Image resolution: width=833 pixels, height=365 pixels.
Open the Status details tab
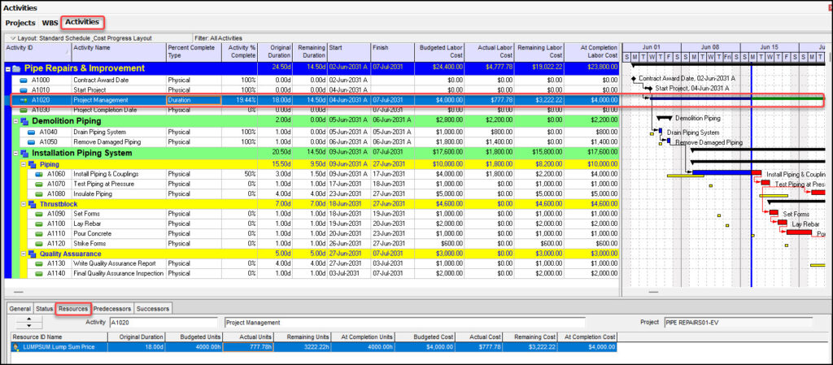tap(44, 309)
